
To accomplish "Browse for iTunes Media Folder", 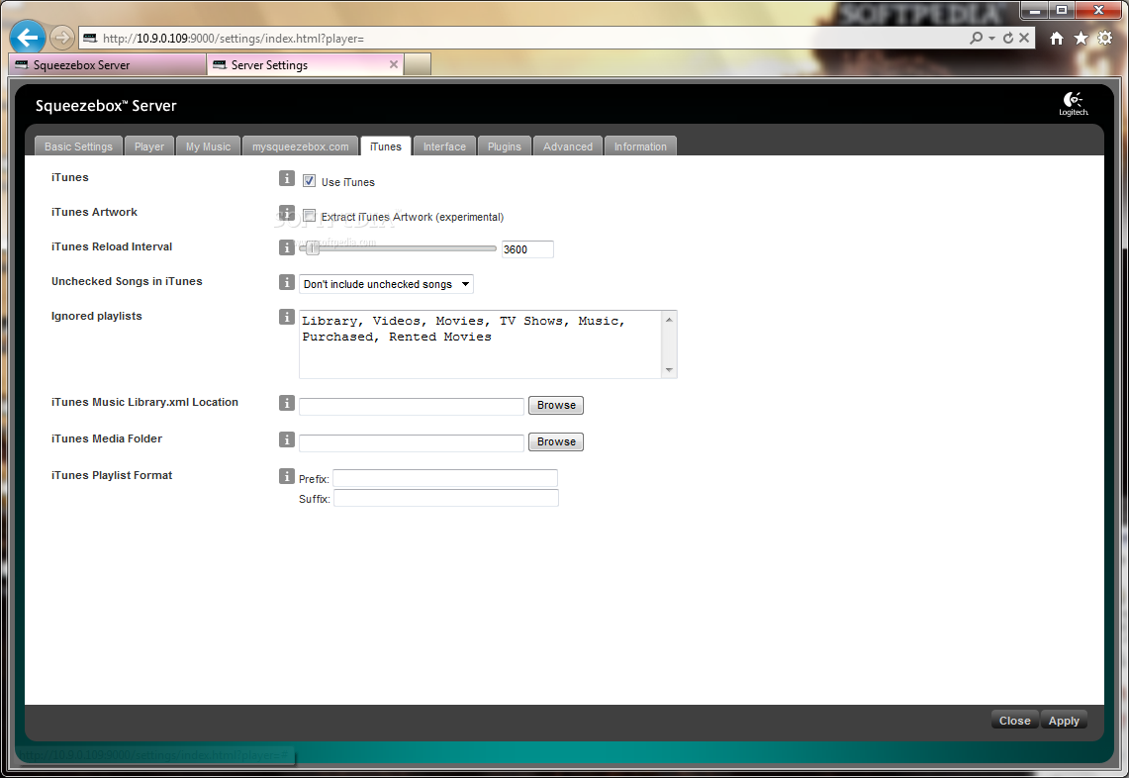I will tap(556, 441).
